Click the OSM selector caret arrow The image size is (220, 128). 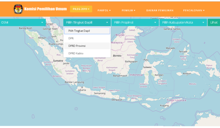[x=42, y=22]
